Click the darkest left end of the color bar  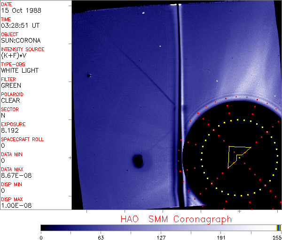pos(43,227)
